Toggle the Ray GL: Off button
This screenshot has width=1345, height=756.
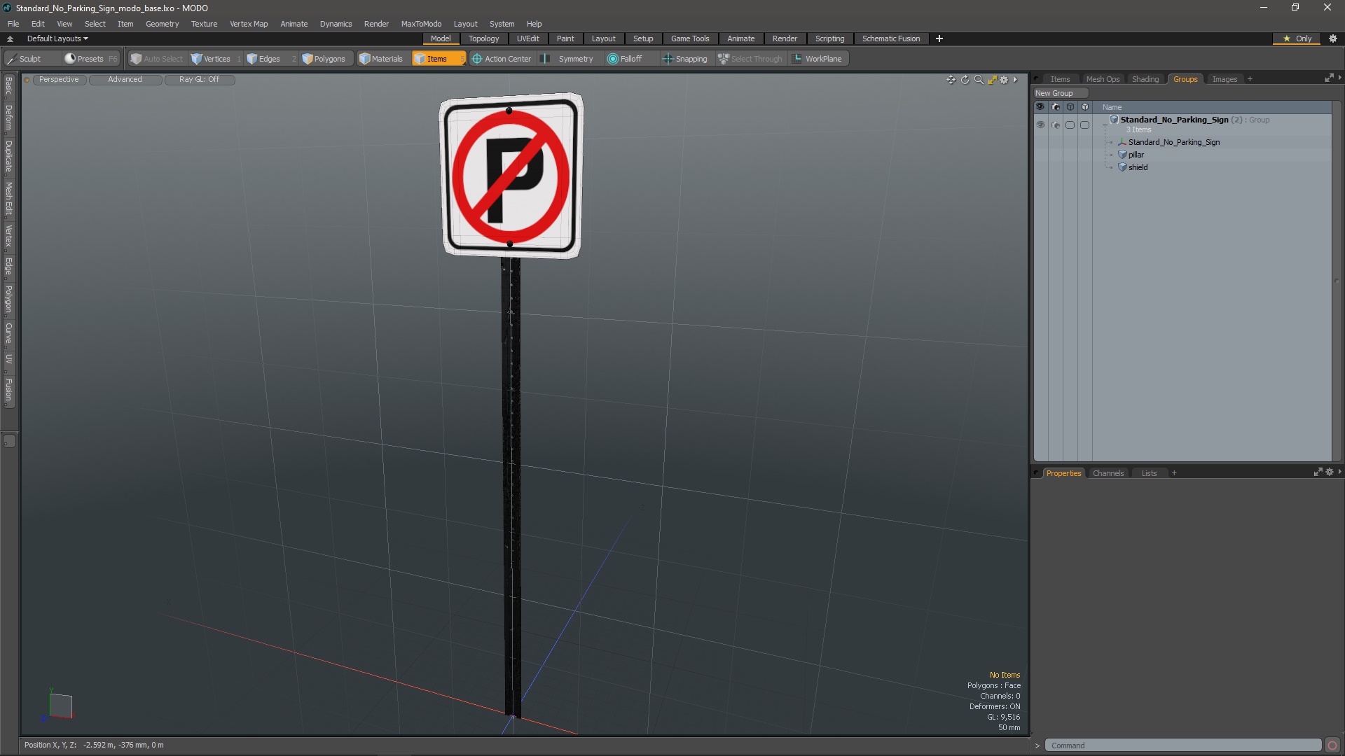pyautogui.click(x=199, y=79)
